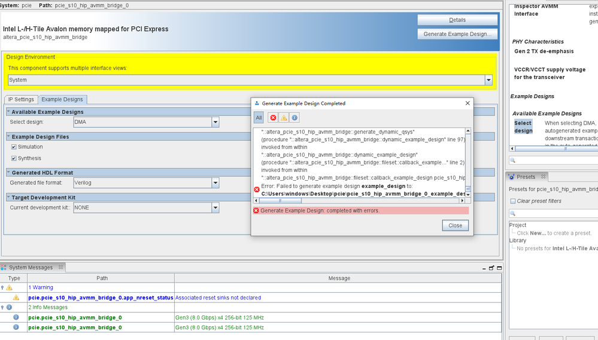Filter dialog messages to warnings only
Viewport: 598px width, 340px height.
[x=284, y=118]
